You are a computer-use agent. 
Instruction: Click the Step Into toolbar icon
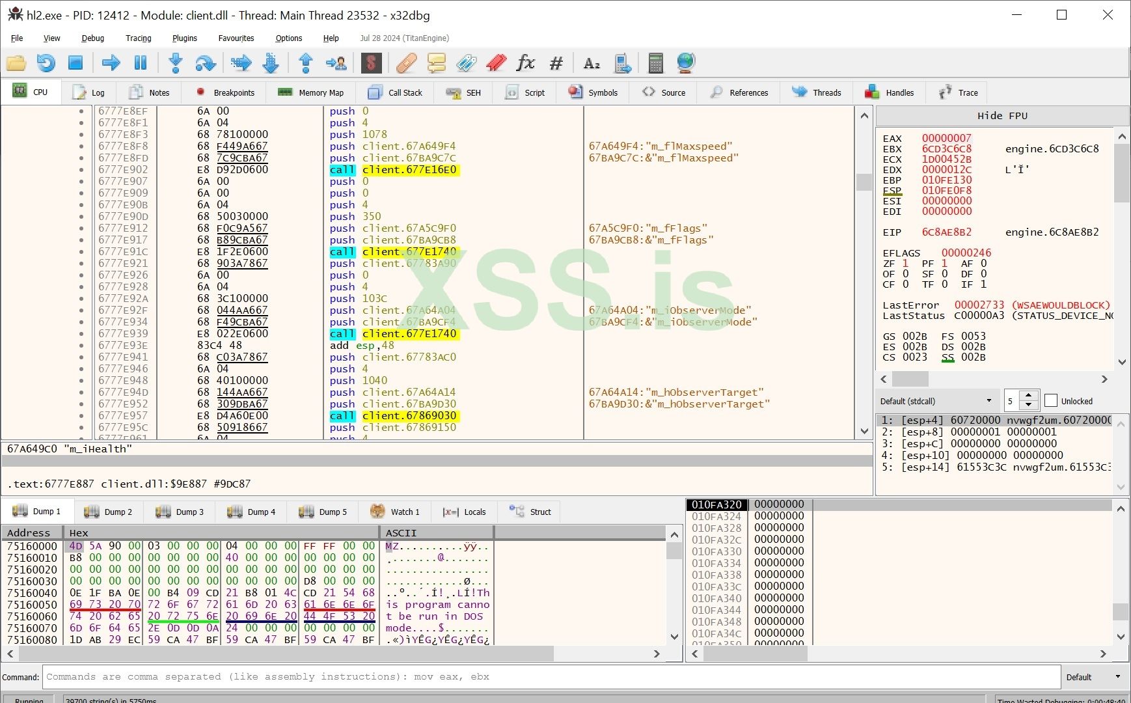click(x=175, y=63)
